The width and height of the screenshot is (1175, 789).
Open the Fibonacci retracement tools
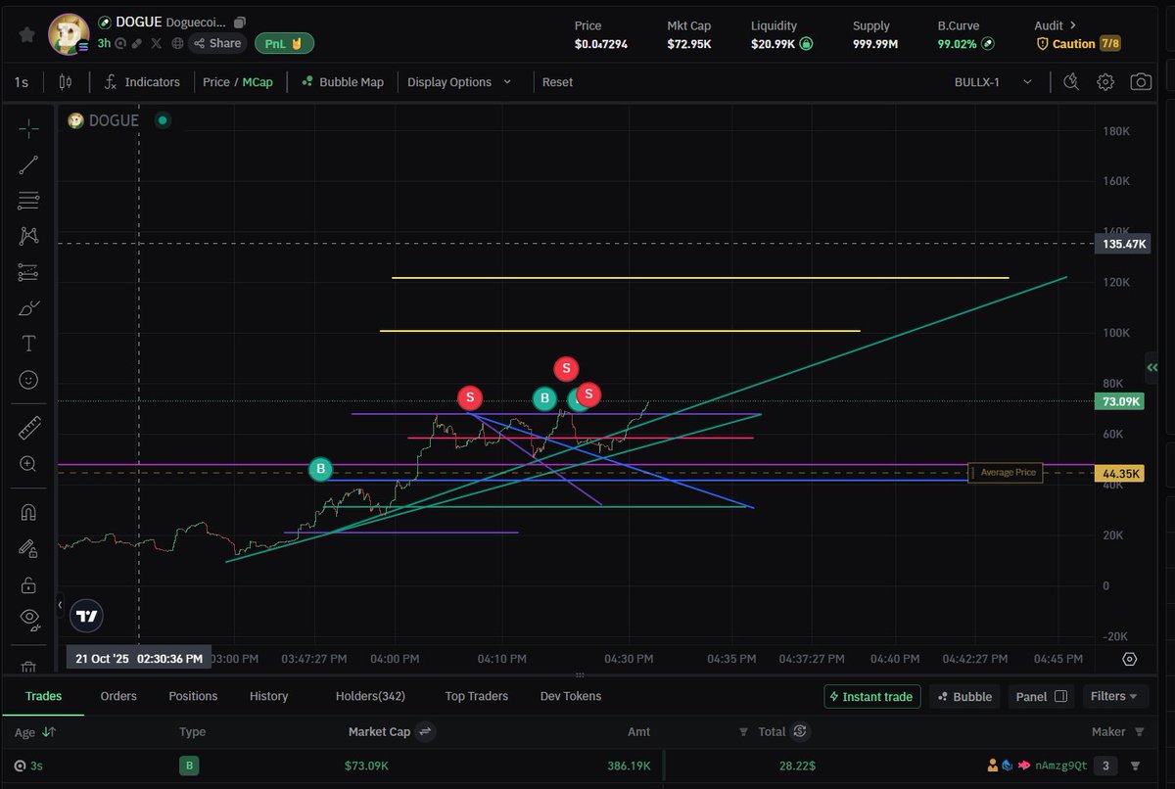coord(28,201)
